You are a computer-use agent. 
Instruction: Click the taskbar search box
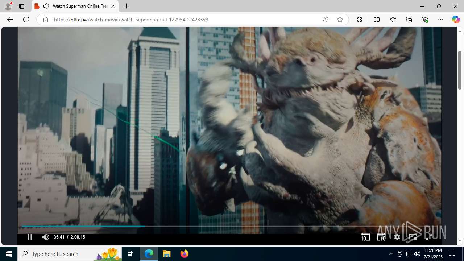pos(70,254)
